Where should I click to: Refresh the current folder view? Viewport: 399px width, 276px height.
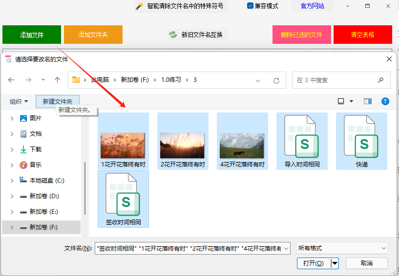[276, 80]
